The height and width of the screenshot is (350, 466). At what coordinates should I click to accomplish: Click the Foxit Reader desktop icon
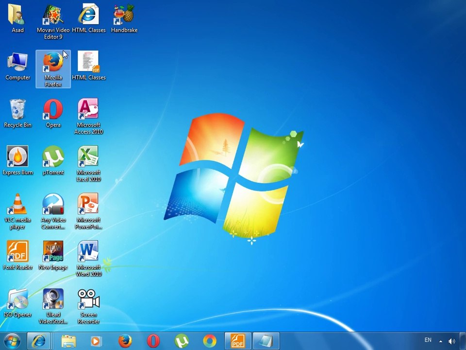(17, 255)
